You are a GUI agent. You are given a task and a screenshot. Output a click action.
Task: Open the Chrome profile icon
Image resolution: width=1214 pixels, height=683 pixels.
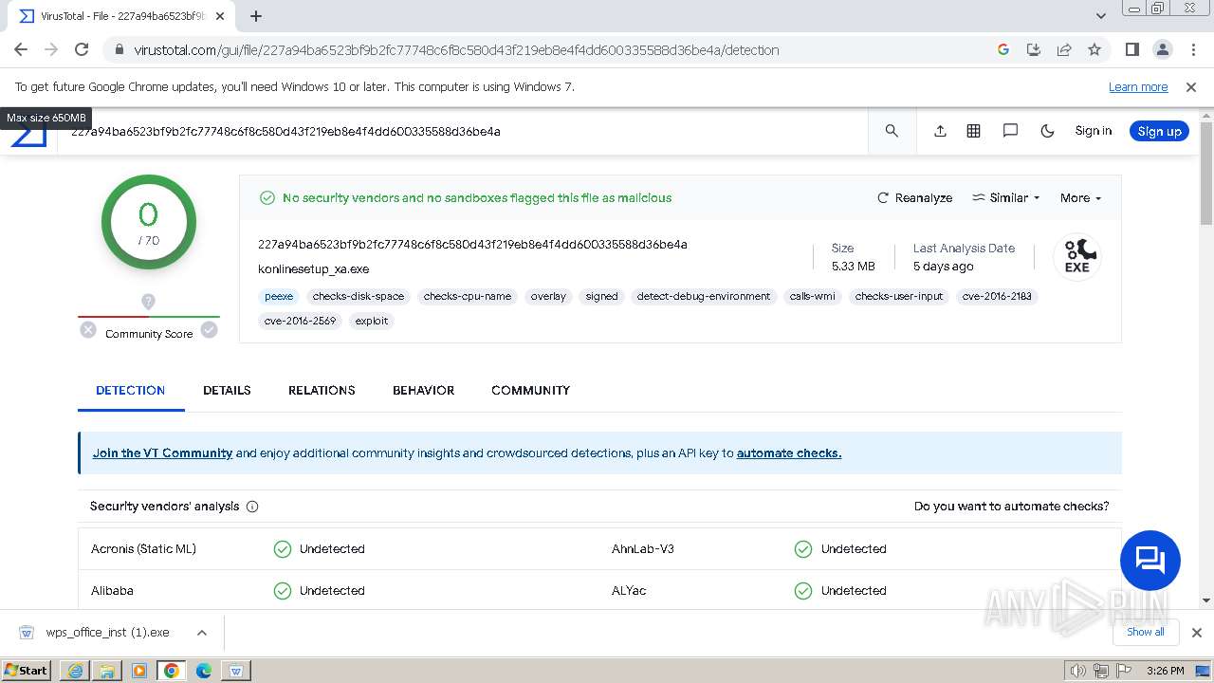click(1162, 49)
